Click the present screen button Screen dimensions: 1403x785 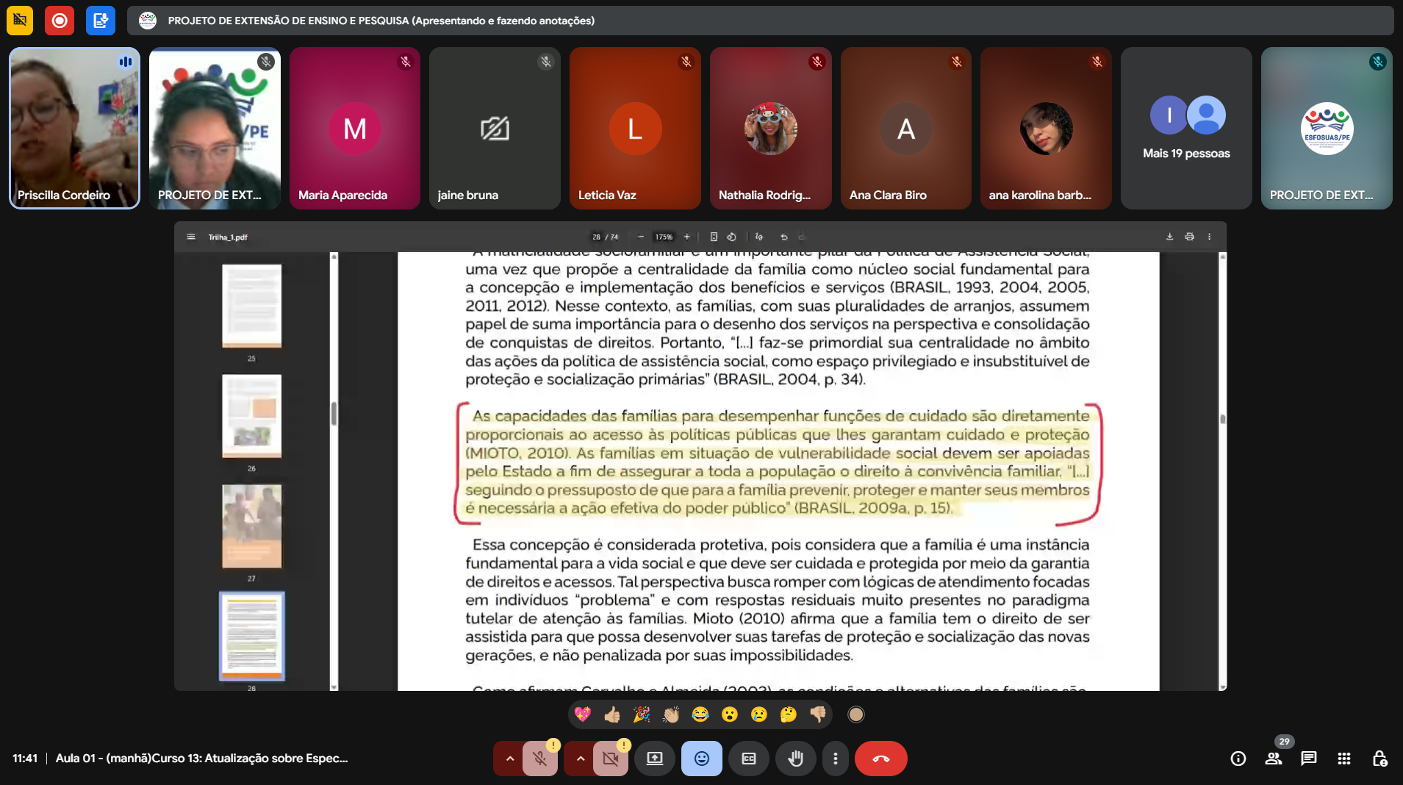click(654, 759)
